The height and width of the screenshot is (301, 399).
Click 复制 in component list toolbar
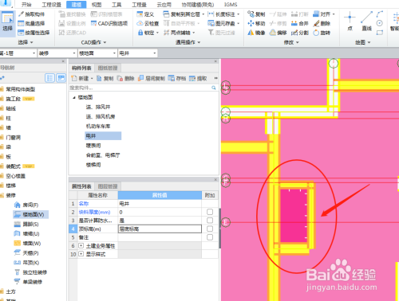[105, 78]
